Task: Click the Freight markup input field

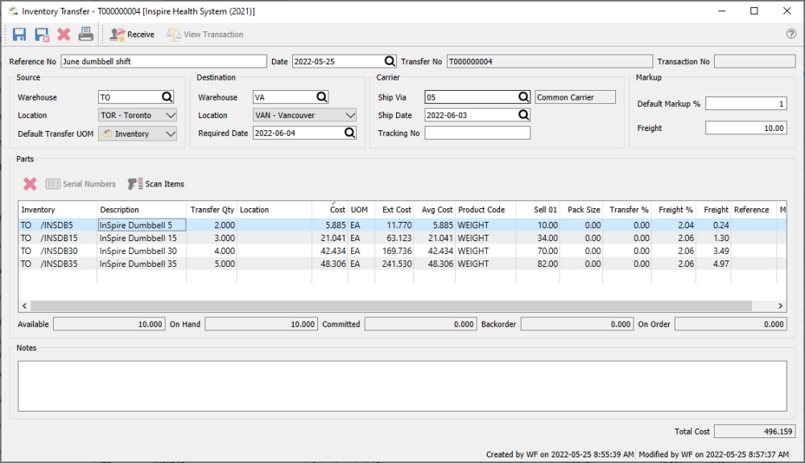Action: pos(745,128)
